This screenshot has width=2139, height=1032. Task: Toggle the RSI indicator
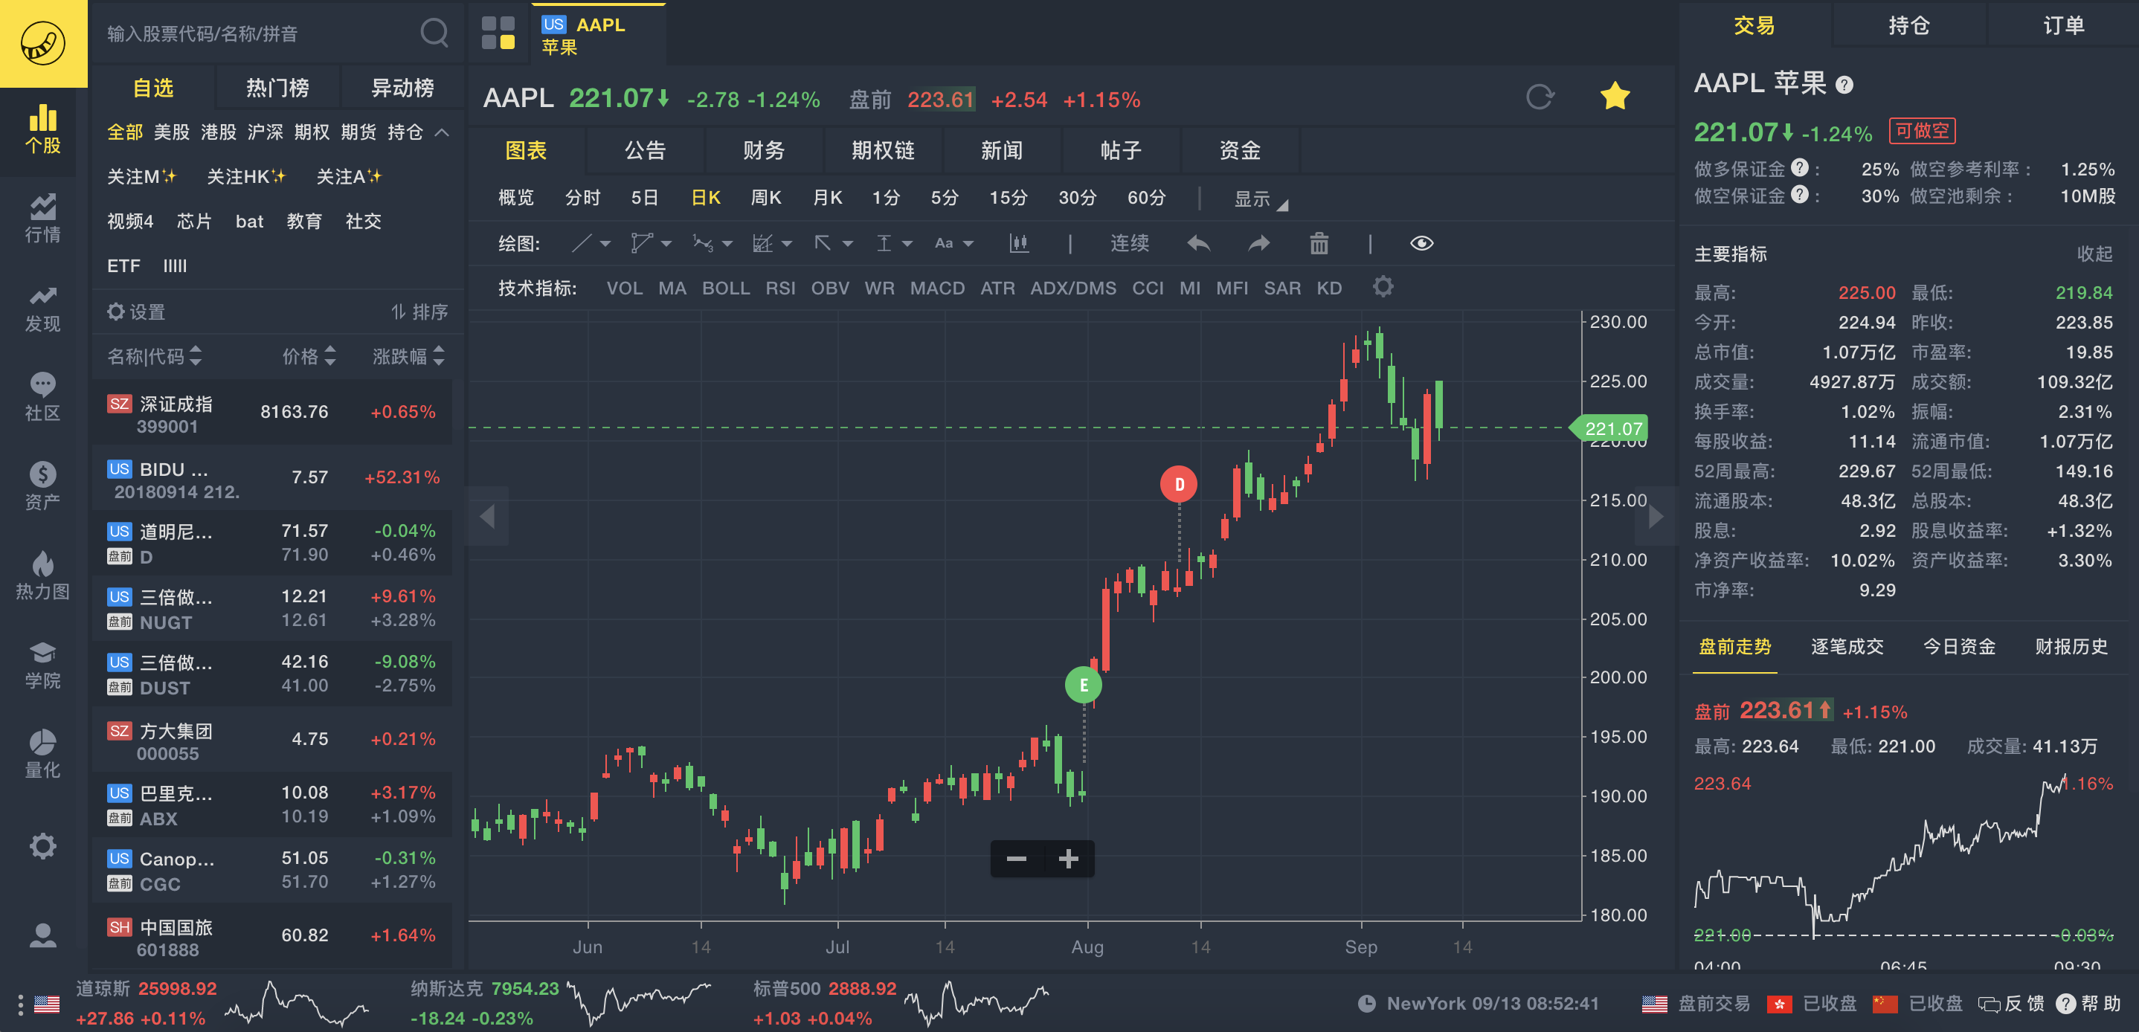(779, 288)
